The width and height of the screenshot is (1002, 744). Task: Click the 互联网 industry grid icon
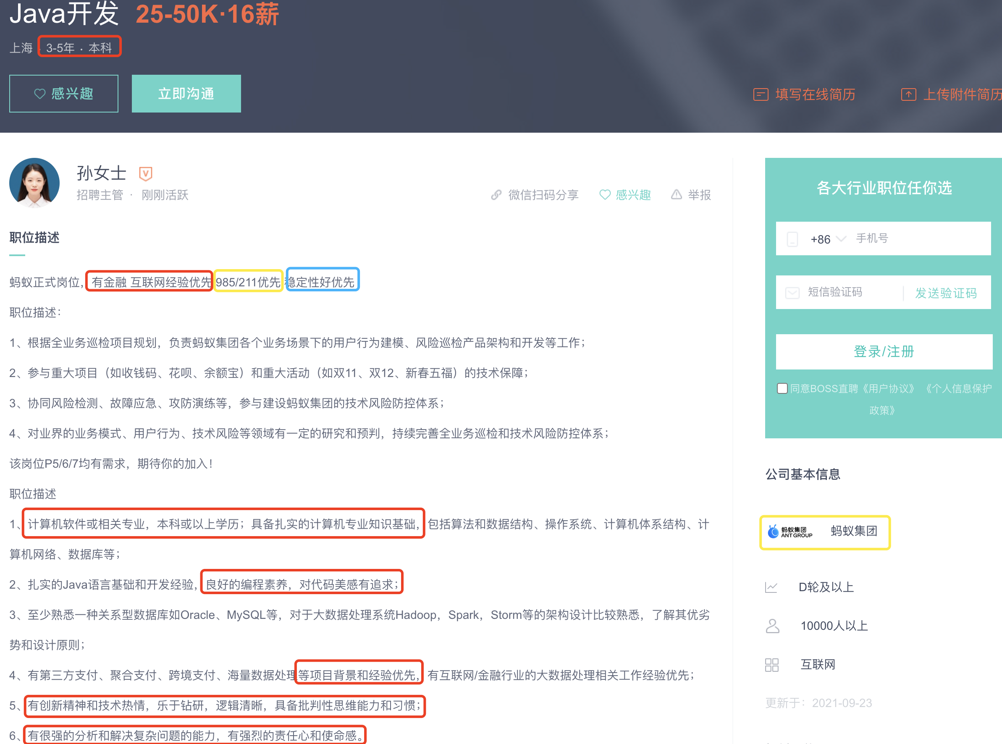click(771, 665)
